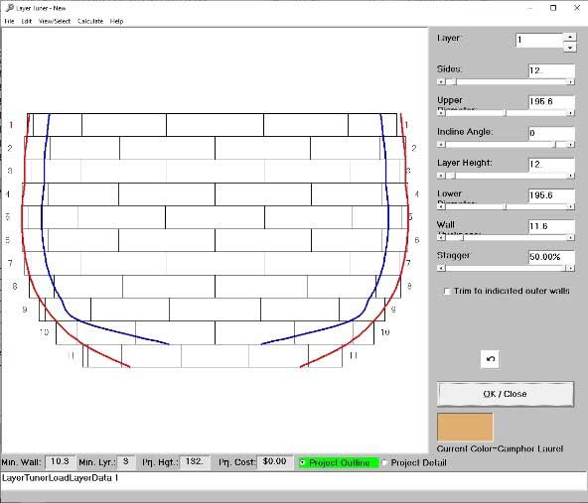Click left arrow of Lower Diameter slider
The height and width of the screenshot is (503, 588).
tap(441, 206)
